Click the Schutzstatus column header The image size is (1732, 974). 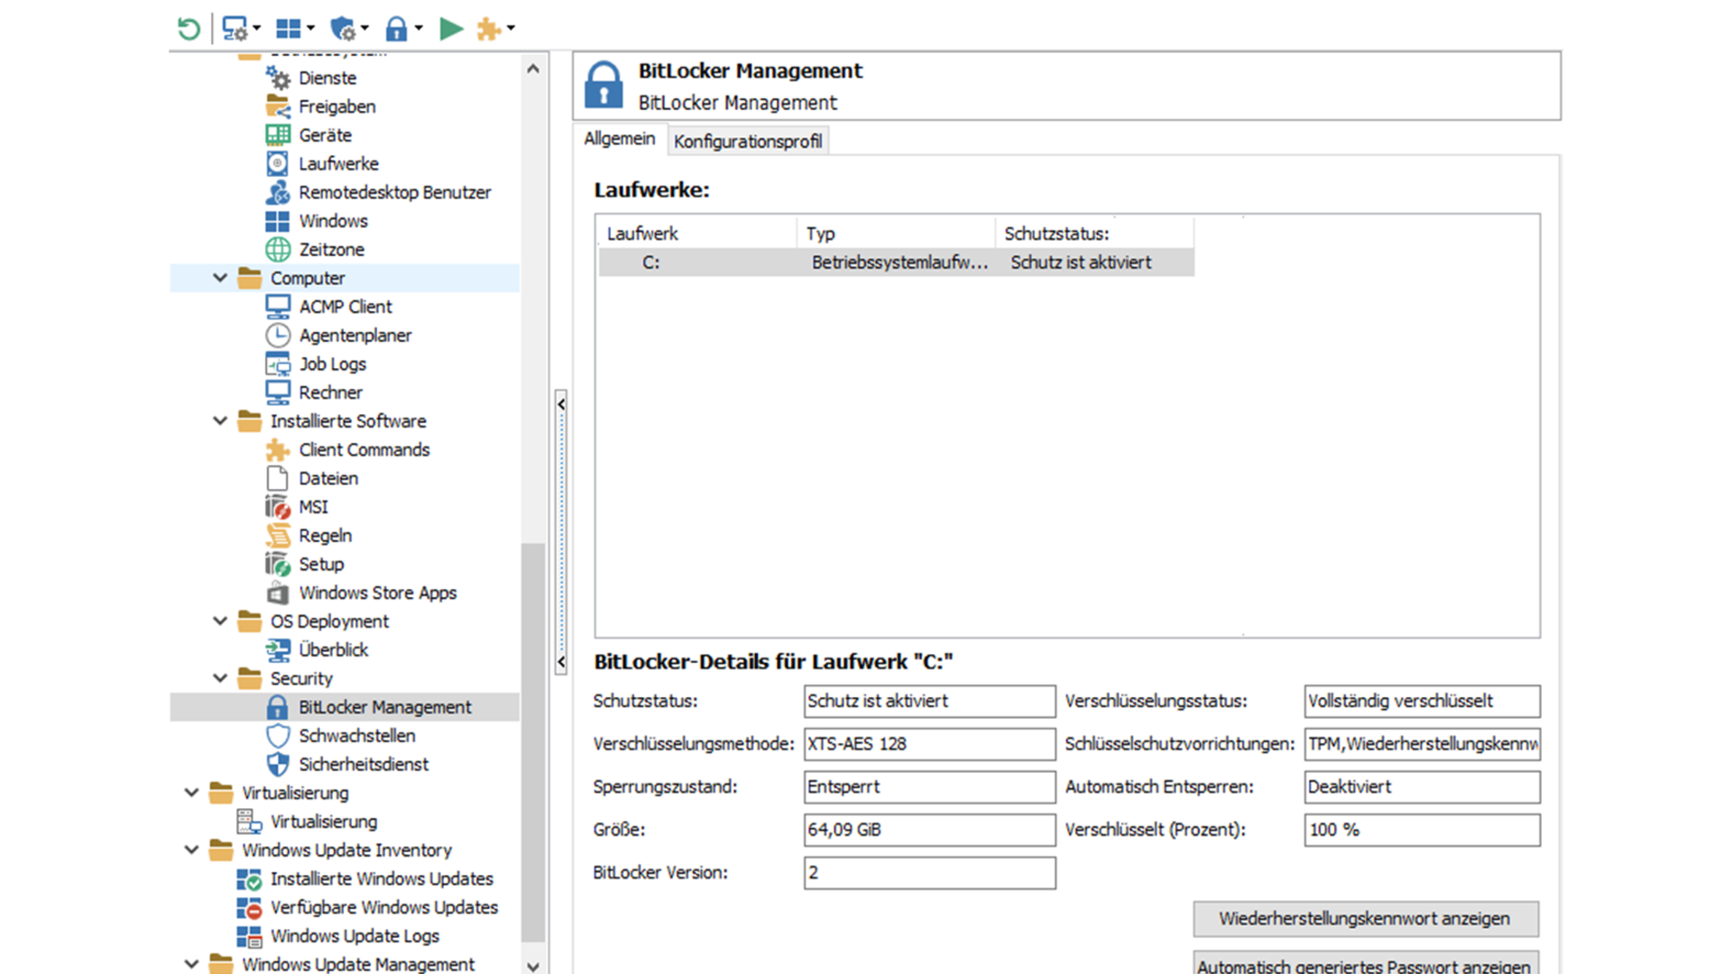tap(1095, 234)
